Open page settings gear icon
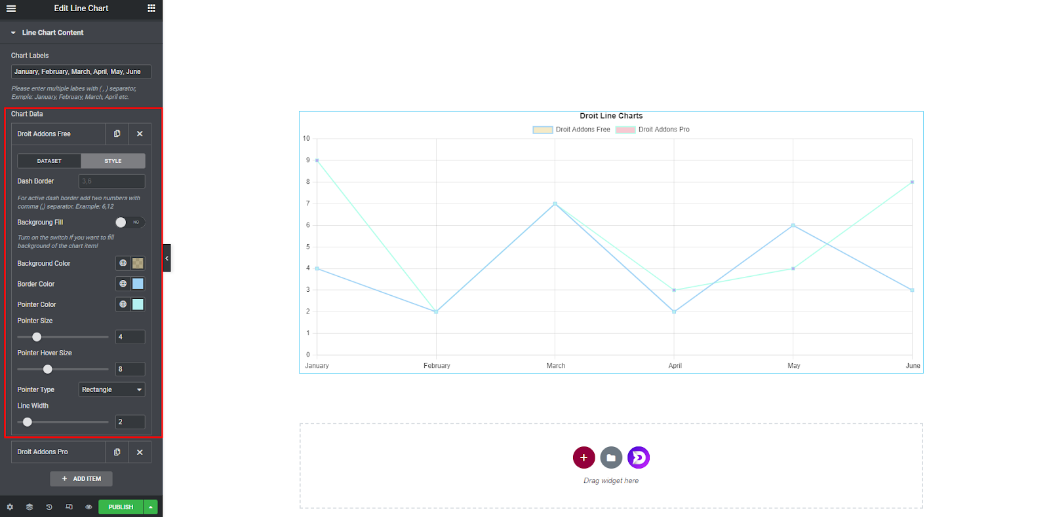The width and height of the screenshot is (1049, 517). click(x=10, y=507)
